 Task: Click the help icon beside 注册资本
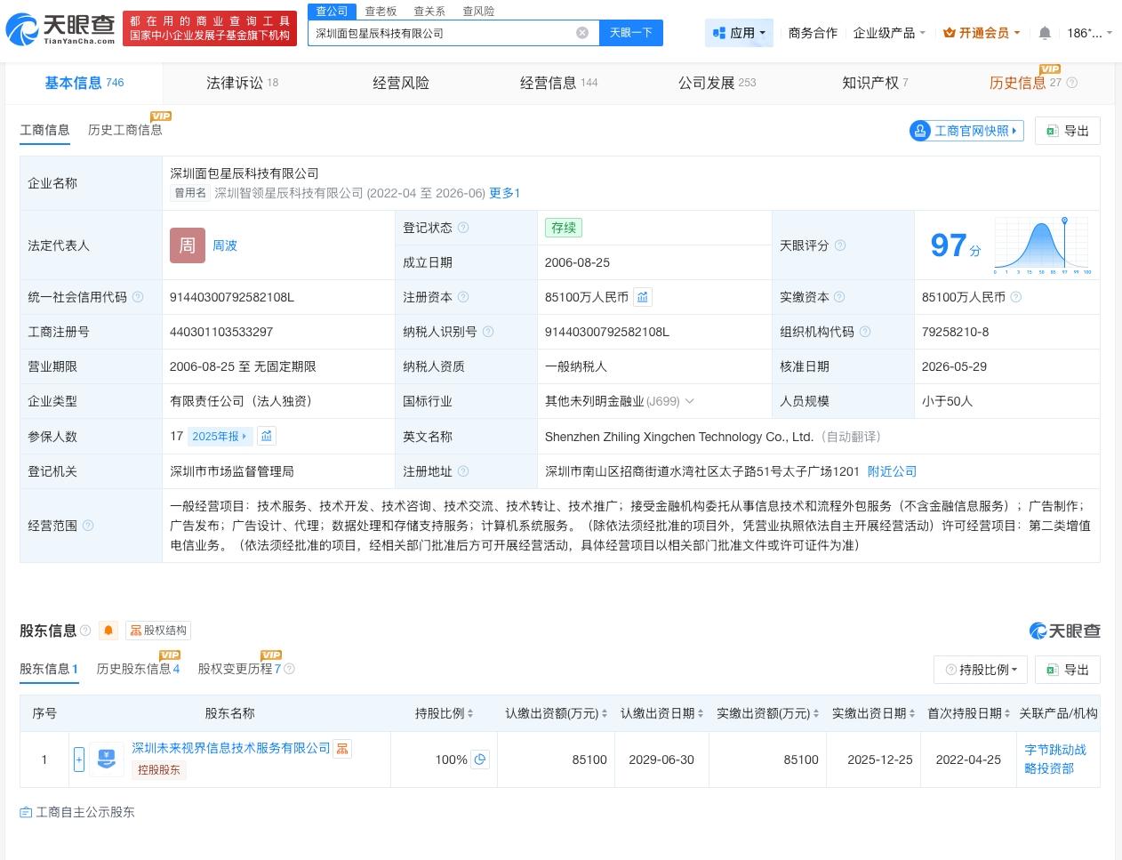tap(463, 297)
